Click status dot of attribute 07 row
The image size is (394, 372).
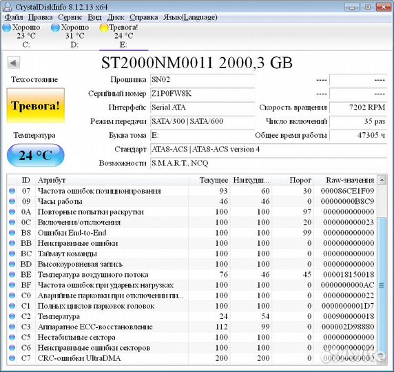point(12,191)
